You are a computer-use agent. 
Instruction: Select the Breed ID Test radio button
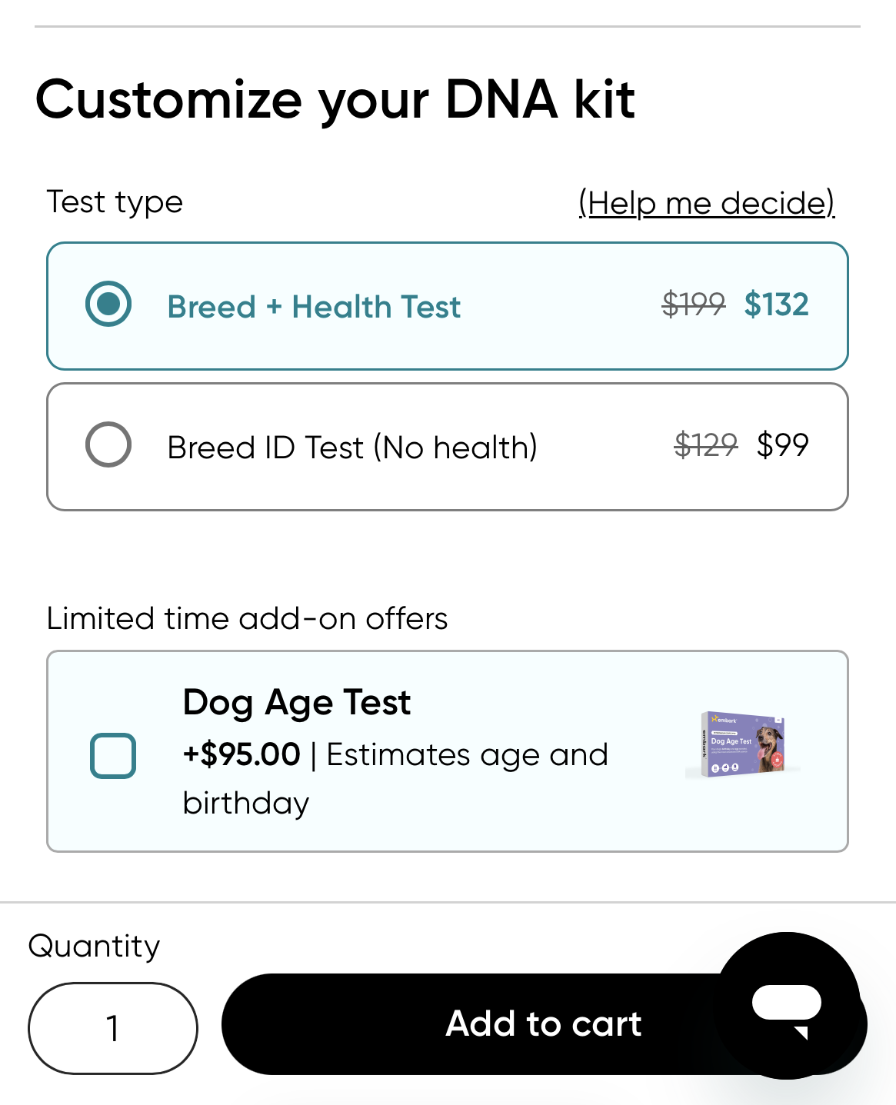click(x=108, y=444)
